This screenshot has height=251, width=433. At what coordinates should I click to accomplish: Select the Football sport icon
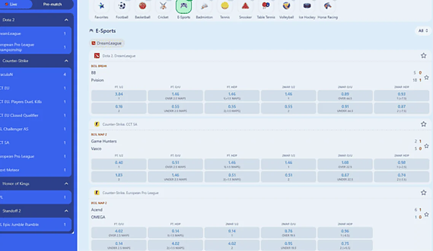[x=122, y=6]
